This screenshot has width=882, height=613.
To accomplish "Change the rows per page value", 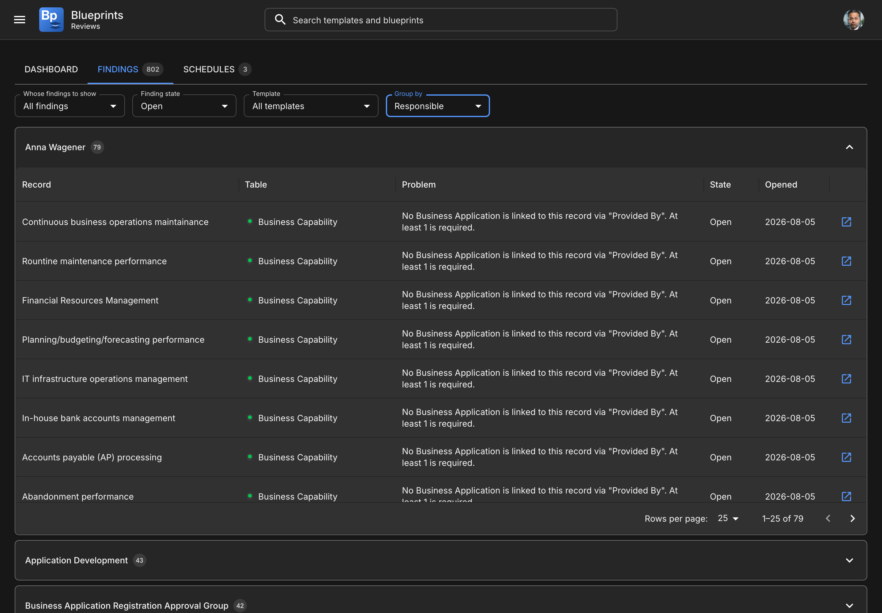I will click(x=728, y=519).
